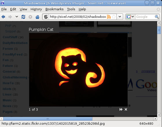Click the horizontal scrollbar thumb
The height and width of the screenshot is (127, 162).
[48, 119]
